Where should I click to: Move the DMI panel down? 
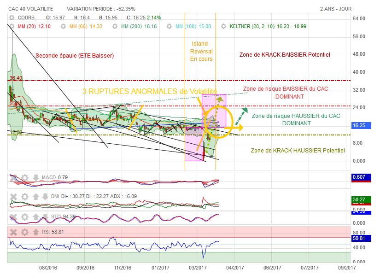click(x=45, y=197)
